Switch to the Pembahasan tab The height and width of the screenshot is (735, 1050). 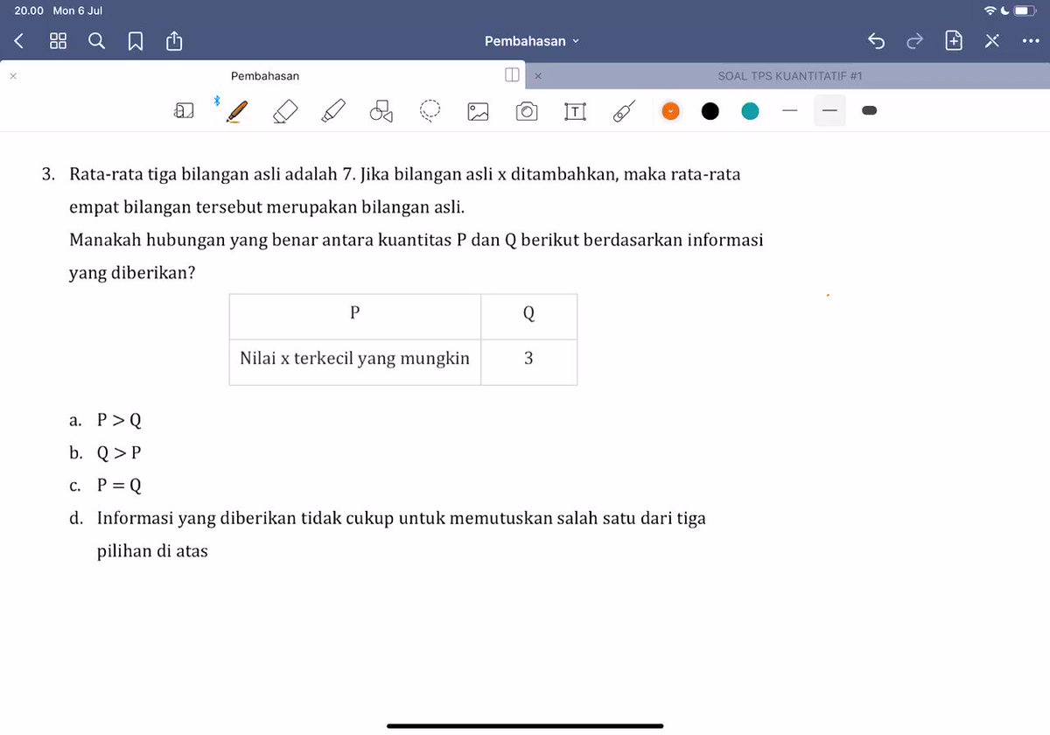pyautogui.click(x=265, y=76)
